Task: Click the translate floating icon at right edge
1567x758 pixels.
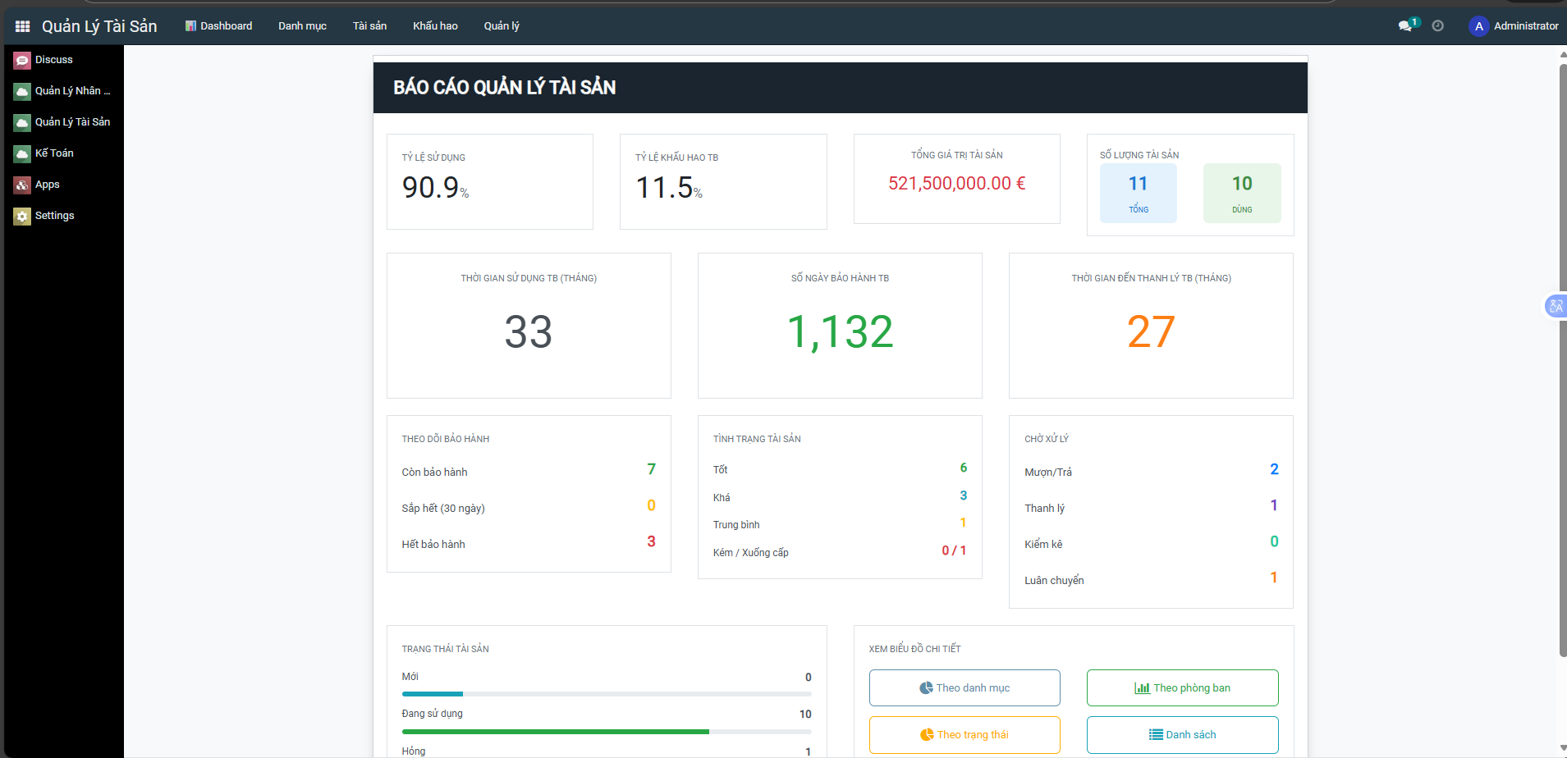Action: (1556, 306)
